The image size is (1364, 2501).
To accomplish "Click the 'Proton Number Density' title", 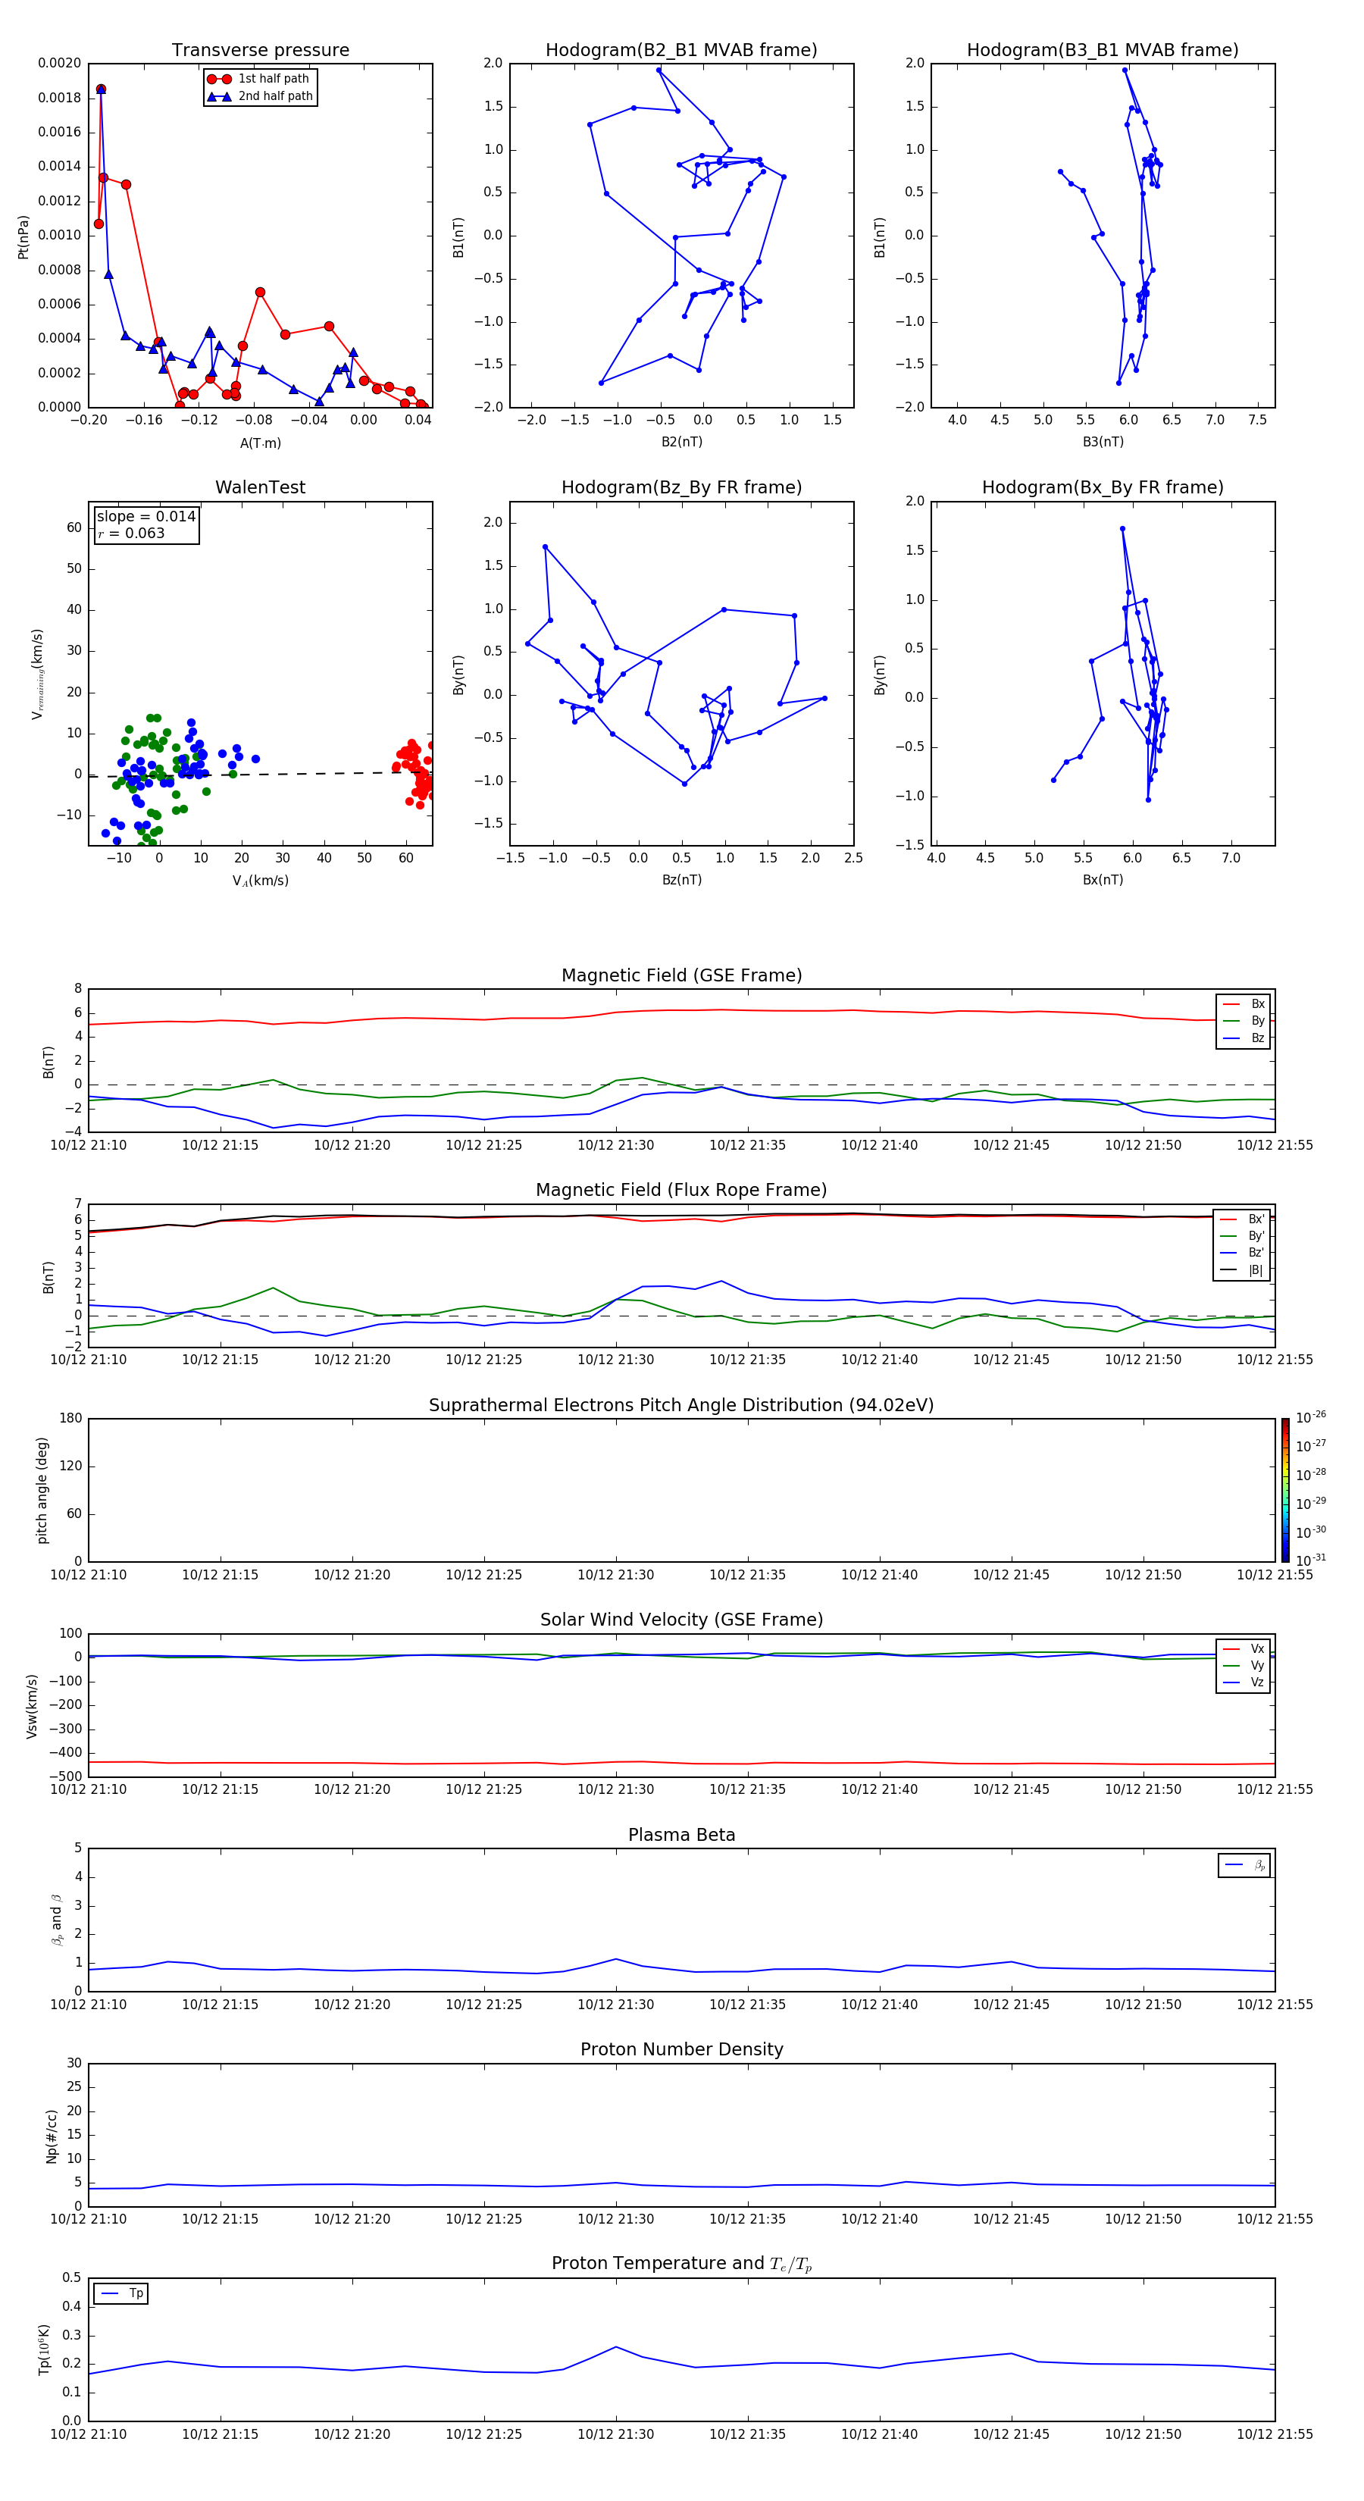I will click(x=681, y=2049).
